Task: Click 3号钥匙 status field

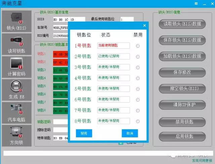Action: pyautogui.click(x=114, y=67)
